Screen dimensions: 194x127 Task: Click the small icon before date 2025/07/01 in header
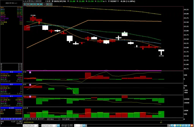[52, 1]
